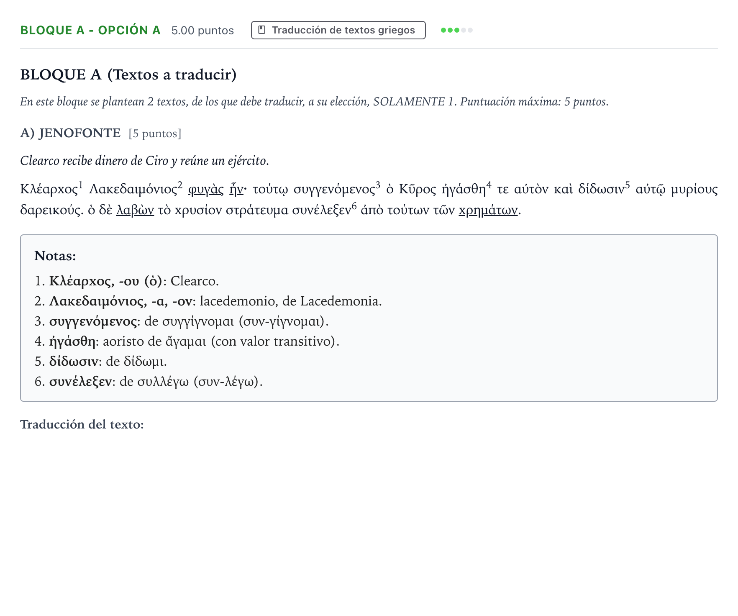Viewport: 738px width, 616px height.
Task: Select note entry for συγγενόμενος
Action: [x=182, y=321]
